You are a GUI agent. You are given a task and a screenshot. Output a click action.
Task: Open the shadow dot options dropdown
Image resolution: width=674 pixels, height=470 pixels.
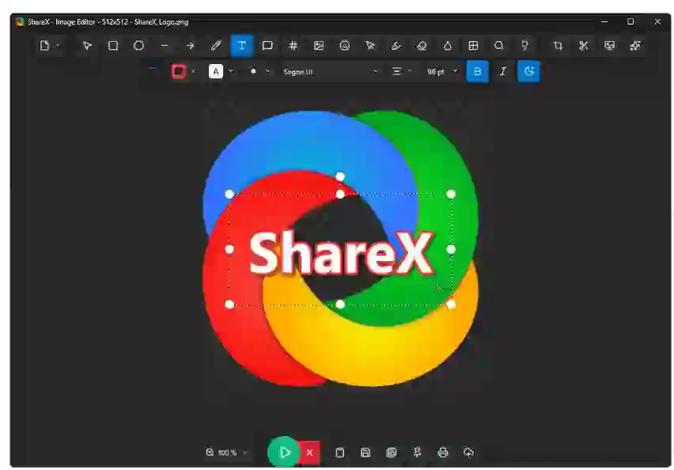tap(259, 71)
